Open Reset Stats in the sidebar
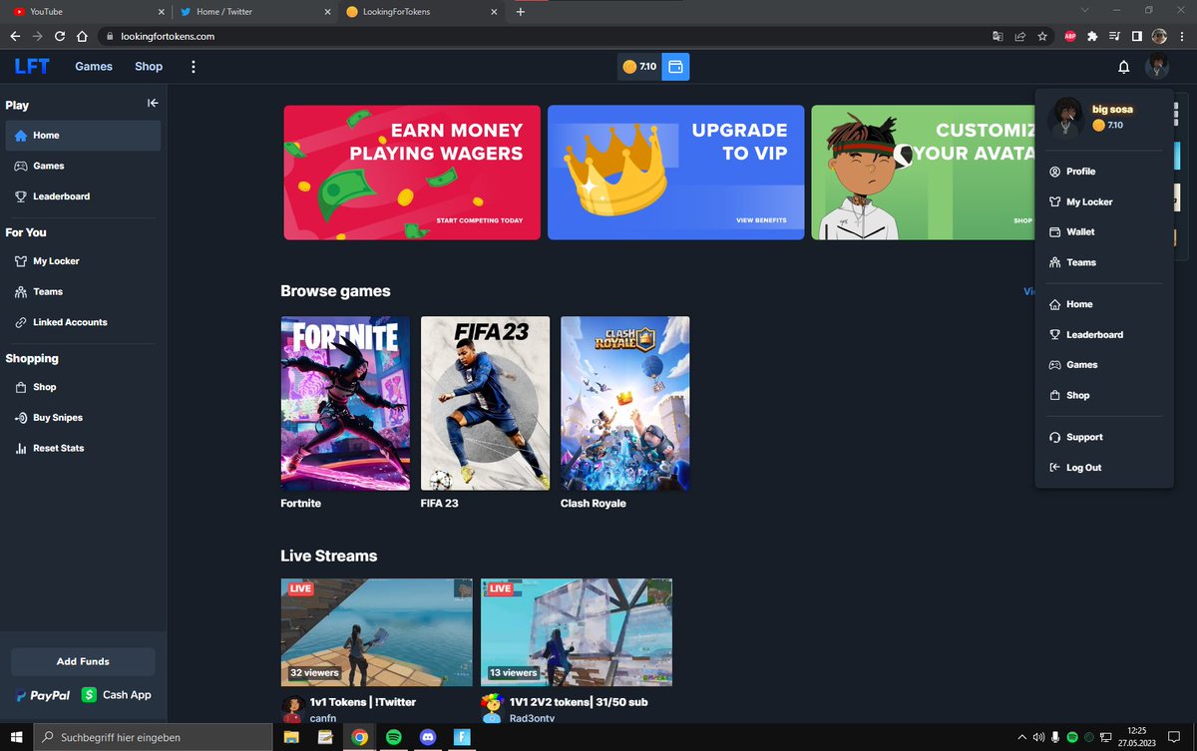The image size is (1197, 751). tap(83, 448)
